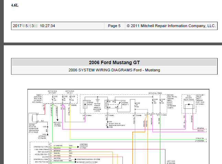The width and height of the screenshot is (222, 164).
Task: Click the 'STARTER RLY CTRL' pin label
Action: tap(41, 147)
